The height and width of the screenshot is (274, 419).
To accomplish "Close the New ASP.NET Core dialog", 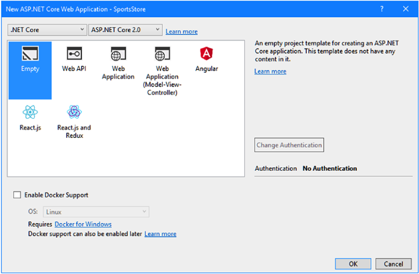I will coord(405,9).
